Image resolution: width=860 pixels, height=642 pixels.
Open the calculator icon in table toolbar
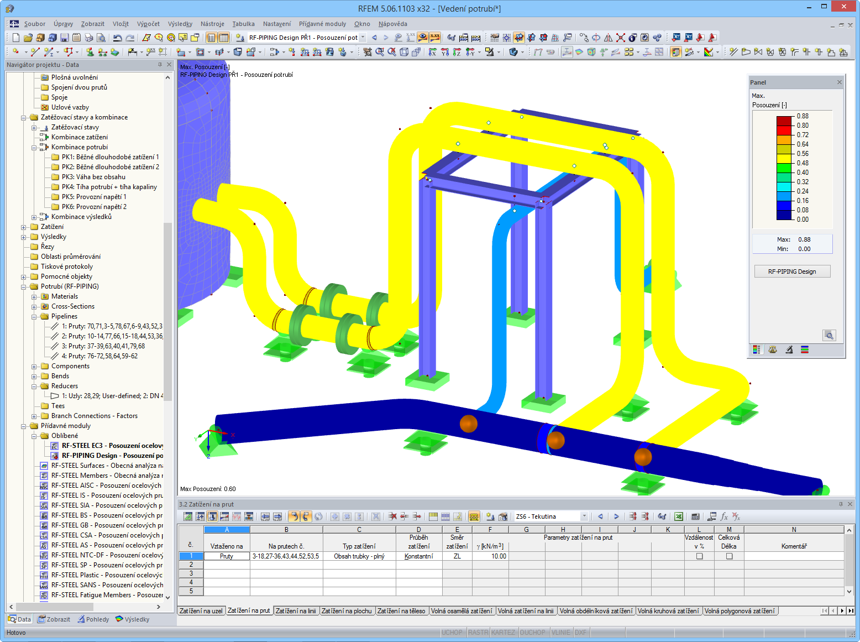695,516
